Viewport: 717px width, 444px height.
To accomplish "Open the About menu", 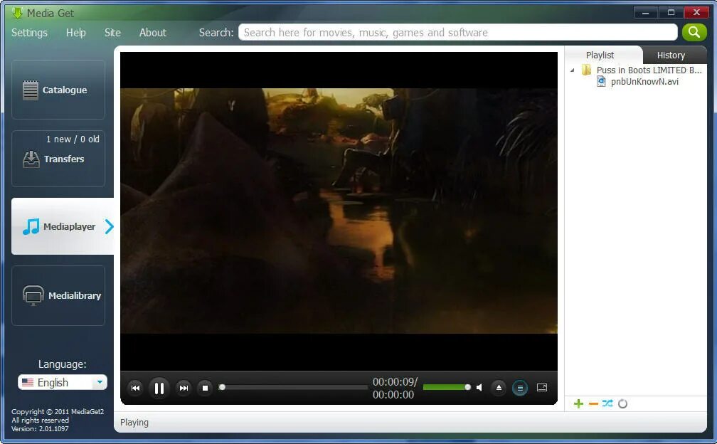I will tap(153, 33).
